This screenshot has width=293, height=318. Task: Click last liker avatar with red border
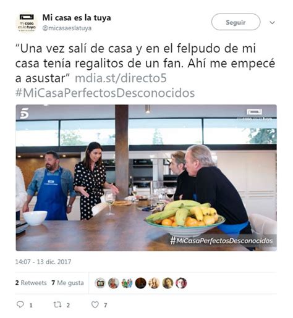pyautogui.click(x=181, y=283)
